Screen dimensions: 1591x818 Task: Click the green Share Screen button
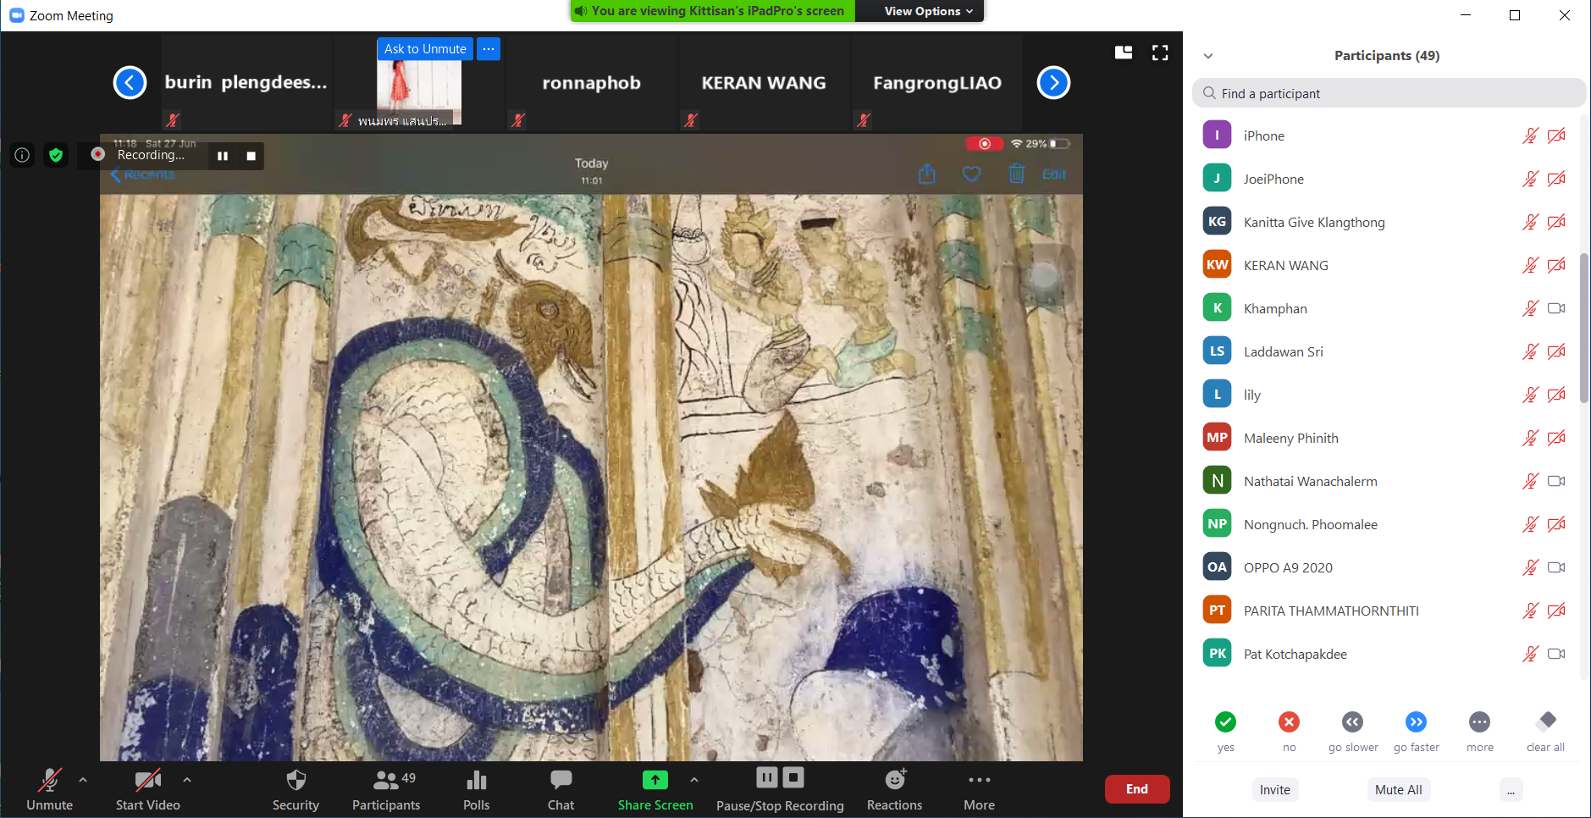pyautogui.click(x=655, y=789)
